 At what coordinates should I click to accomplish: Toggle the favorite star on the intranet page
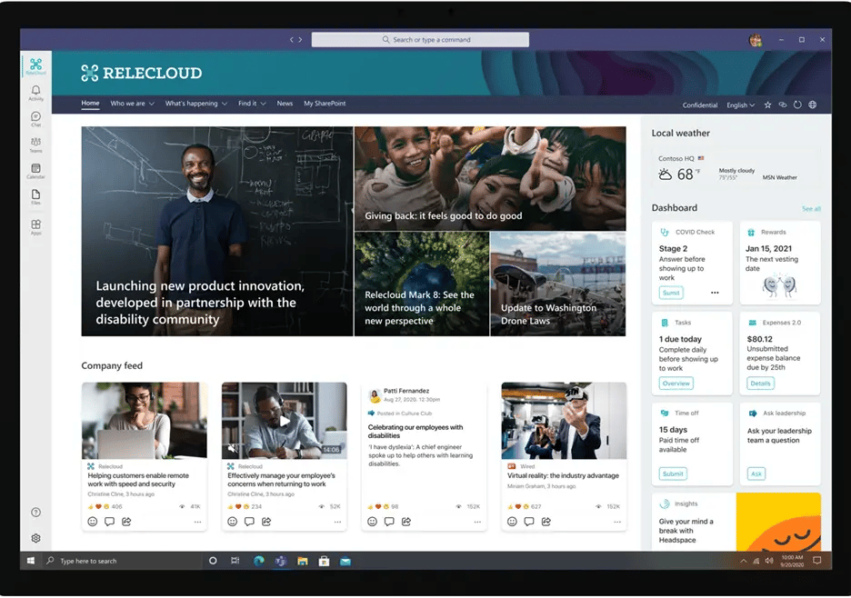pyautogui.click(x=768, y=105)
